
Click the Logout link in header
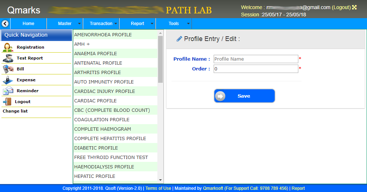click(341, 8)
